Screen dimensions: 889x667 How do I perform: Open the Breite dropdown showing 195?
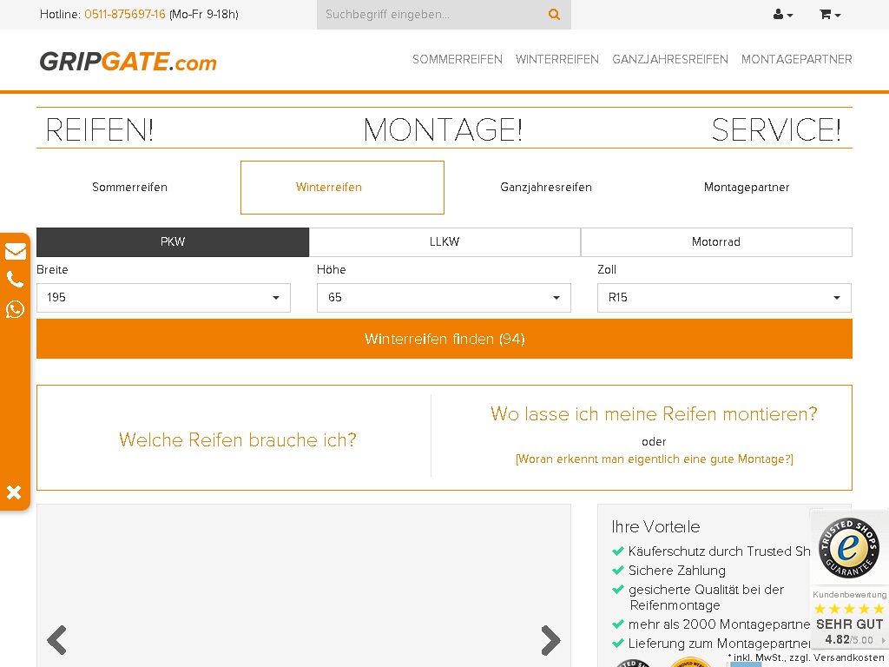click(x=163, y=298)
